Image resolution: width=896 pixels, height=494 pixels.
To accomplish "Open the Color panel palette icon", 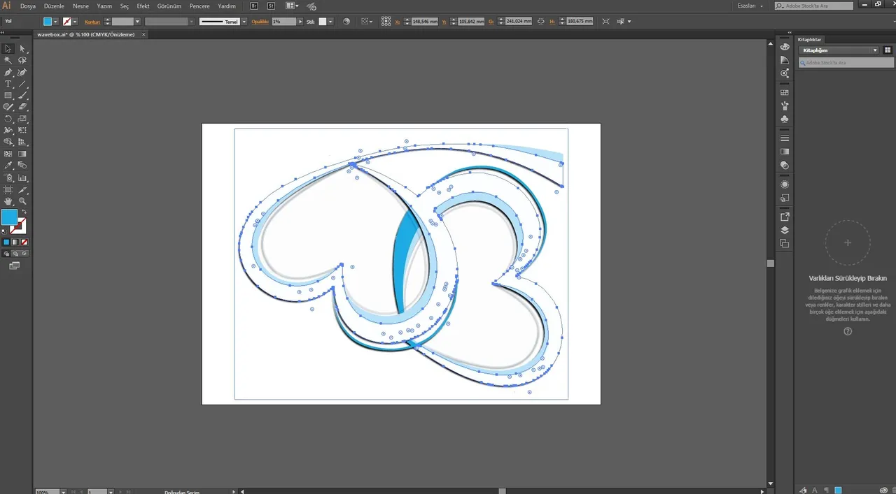I will tap(785, 47).
